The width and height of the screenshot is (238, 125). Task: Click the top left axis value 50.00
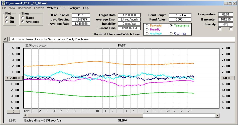[x=16, y=48]
